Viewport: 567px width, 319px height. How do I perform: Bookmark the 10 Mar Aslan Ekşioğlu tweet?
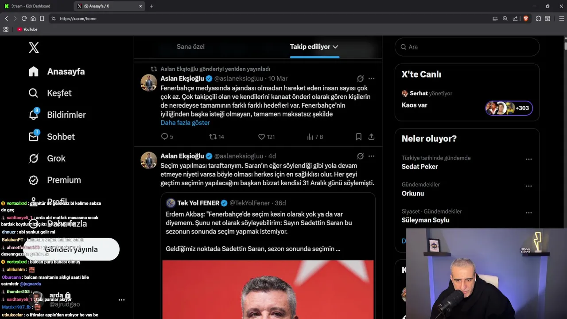point(359,137)
